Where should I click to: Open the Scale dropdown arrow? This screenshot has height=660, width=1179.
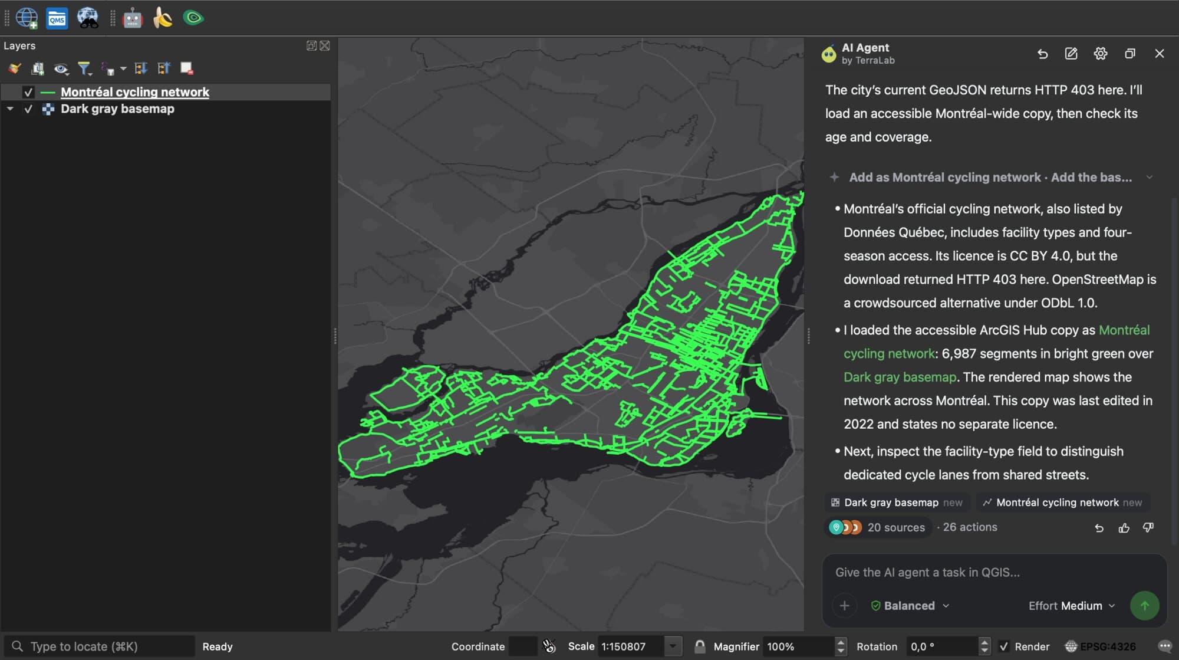(673, 646)
